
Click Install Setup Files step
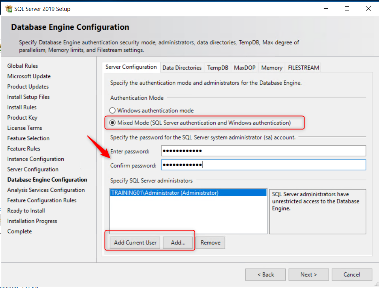tap(28, 97)
